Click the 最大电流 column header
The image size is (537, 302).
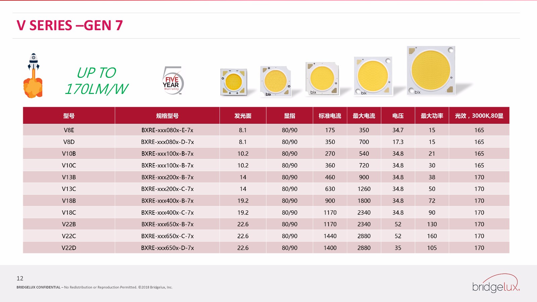pyautogui.click(x=364, y=116)
